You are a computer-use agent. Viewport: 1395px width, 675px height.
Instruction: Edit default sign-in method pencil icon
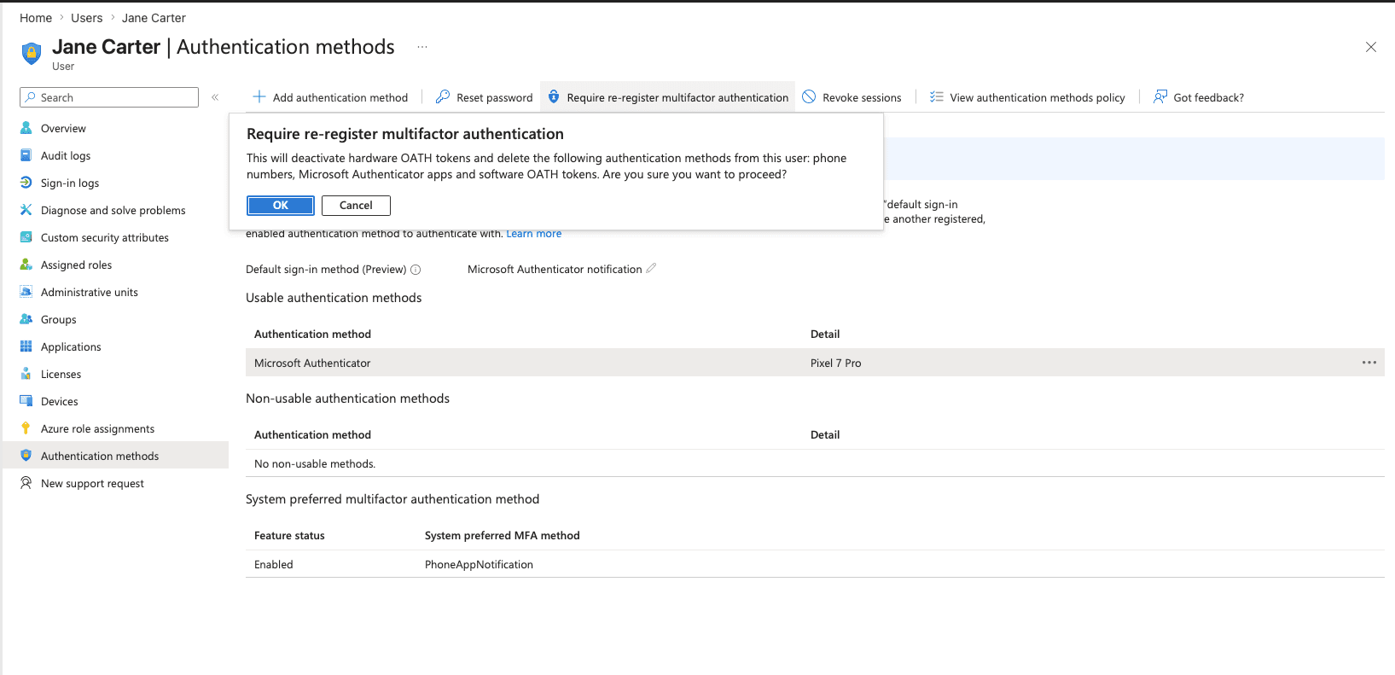coord(651,268)
